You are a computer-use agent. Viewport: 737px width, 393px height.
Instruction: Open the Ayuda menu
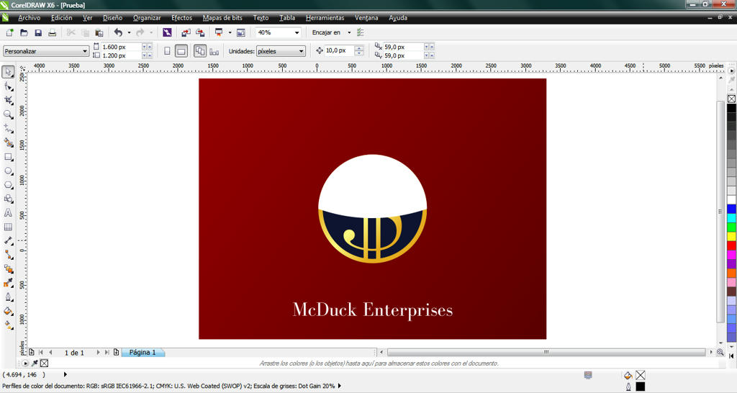[397, 18]
